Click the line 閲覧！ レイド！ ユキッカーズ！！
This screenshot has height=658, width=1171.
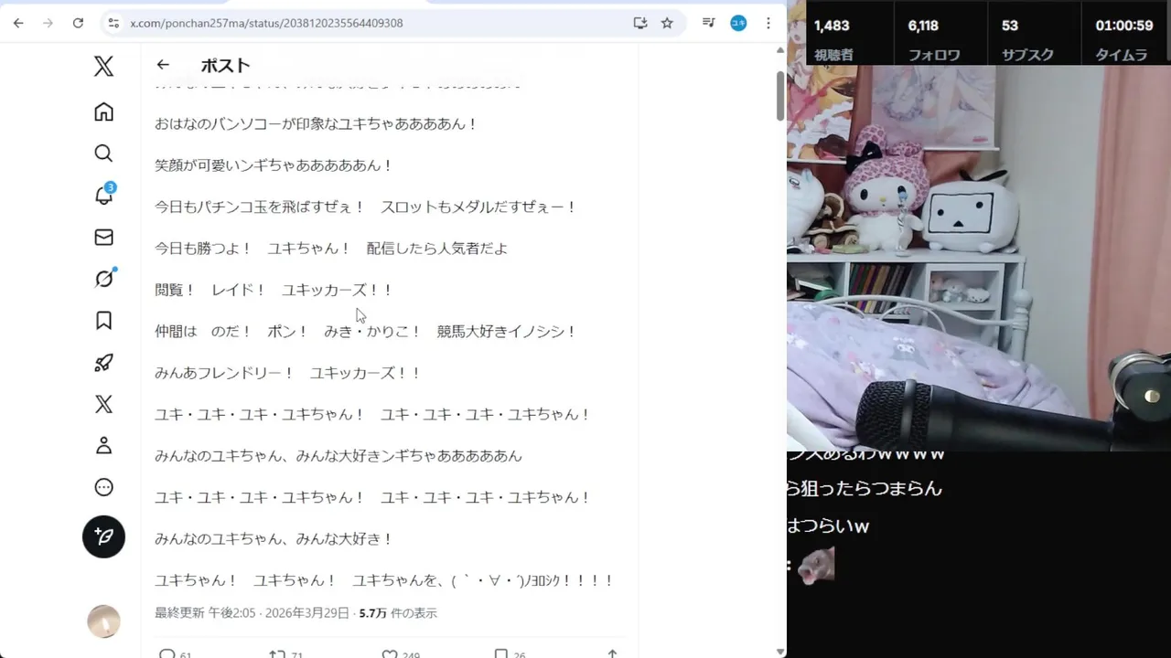tap(274, 290)
